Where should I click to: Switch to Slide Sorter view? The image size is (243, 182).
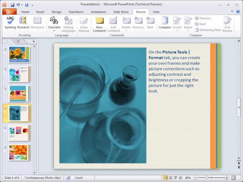[170, 178]
